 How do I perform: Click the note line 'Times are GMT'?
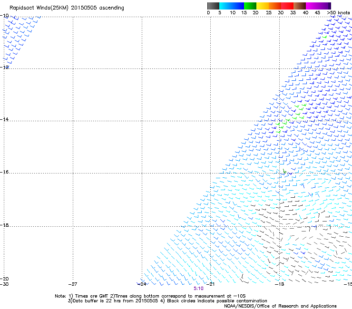pos(92,296)
